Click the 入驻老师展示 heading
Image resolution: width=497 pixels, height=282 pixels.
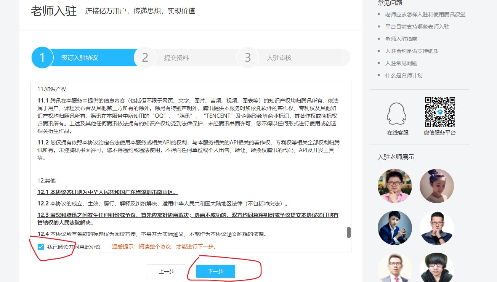pyautogui.click(x=396, y=157)
